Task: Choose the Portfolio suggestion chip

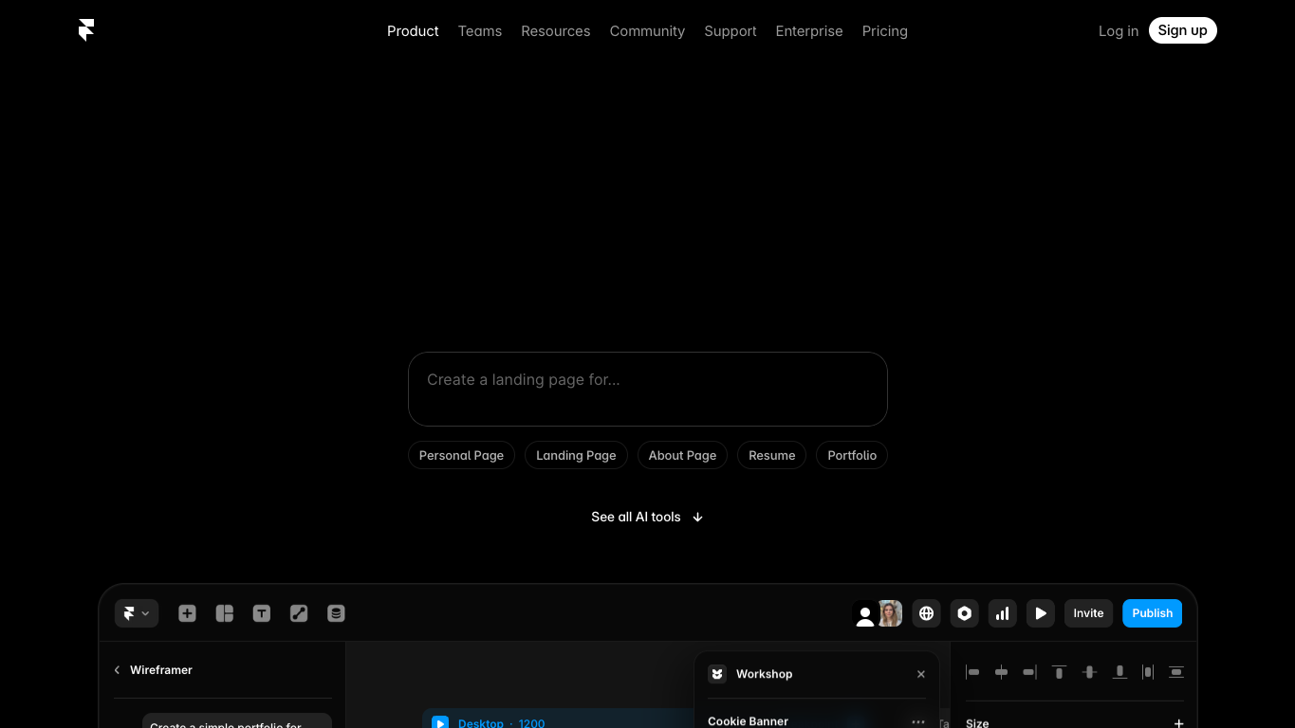Action: (852, 455)
